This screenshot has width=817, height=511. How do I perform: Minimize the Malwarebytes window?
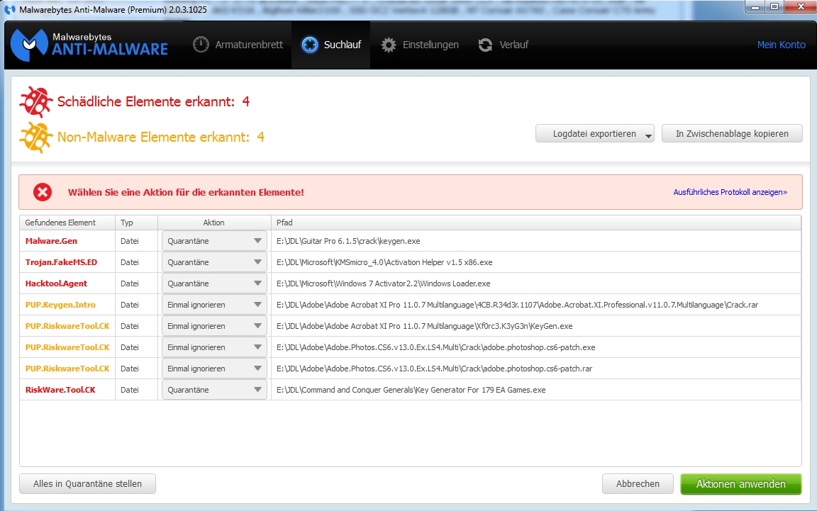(755, 7)
